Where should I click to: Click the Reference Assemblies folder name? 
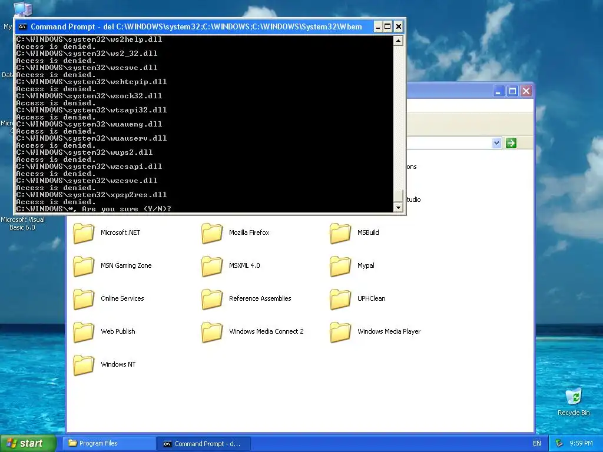pos(260,298)
